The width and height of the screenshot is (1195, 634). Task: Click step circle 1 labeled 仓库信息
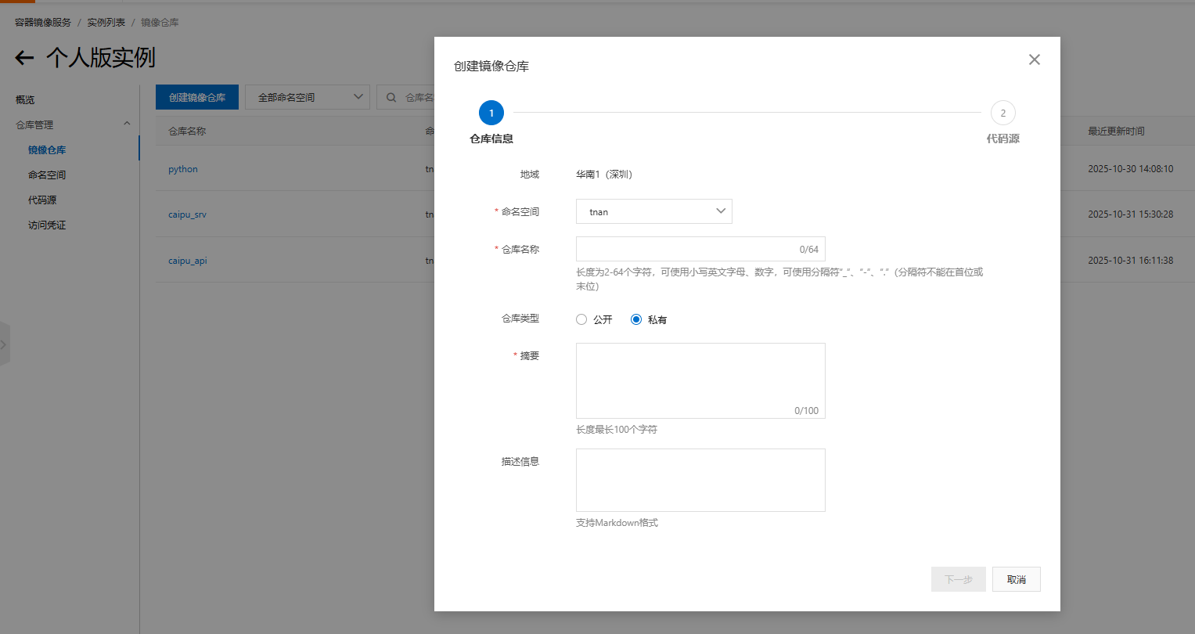click(491, 112)
